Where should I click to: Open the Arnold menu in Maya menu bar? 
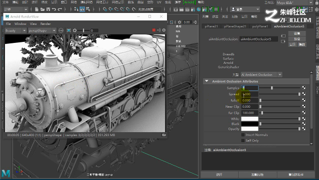[x=189, y=2]
